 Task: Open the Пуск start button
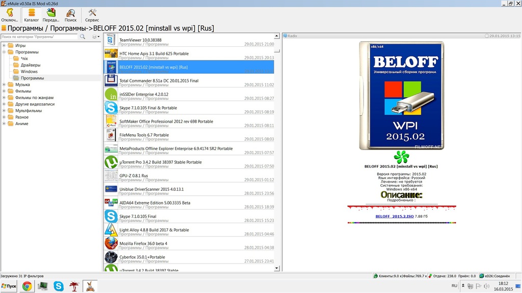pyautogui.click(x=9, y=286)
